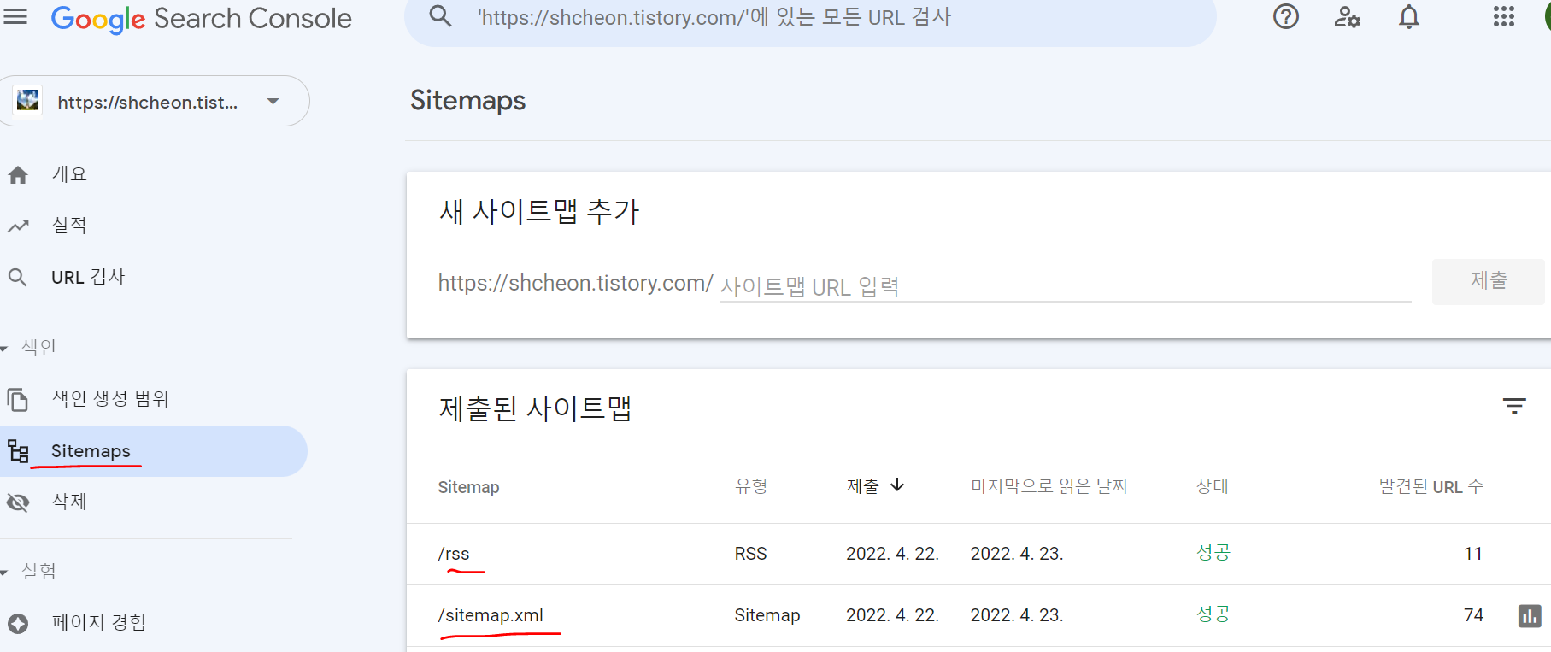Click the Google Search Console logo
Image resolution: width=1551 pixels, height=652 pixels.
(201, 19)
